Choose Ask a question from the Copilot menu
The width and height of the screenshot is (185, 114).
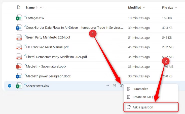(151, 107)
